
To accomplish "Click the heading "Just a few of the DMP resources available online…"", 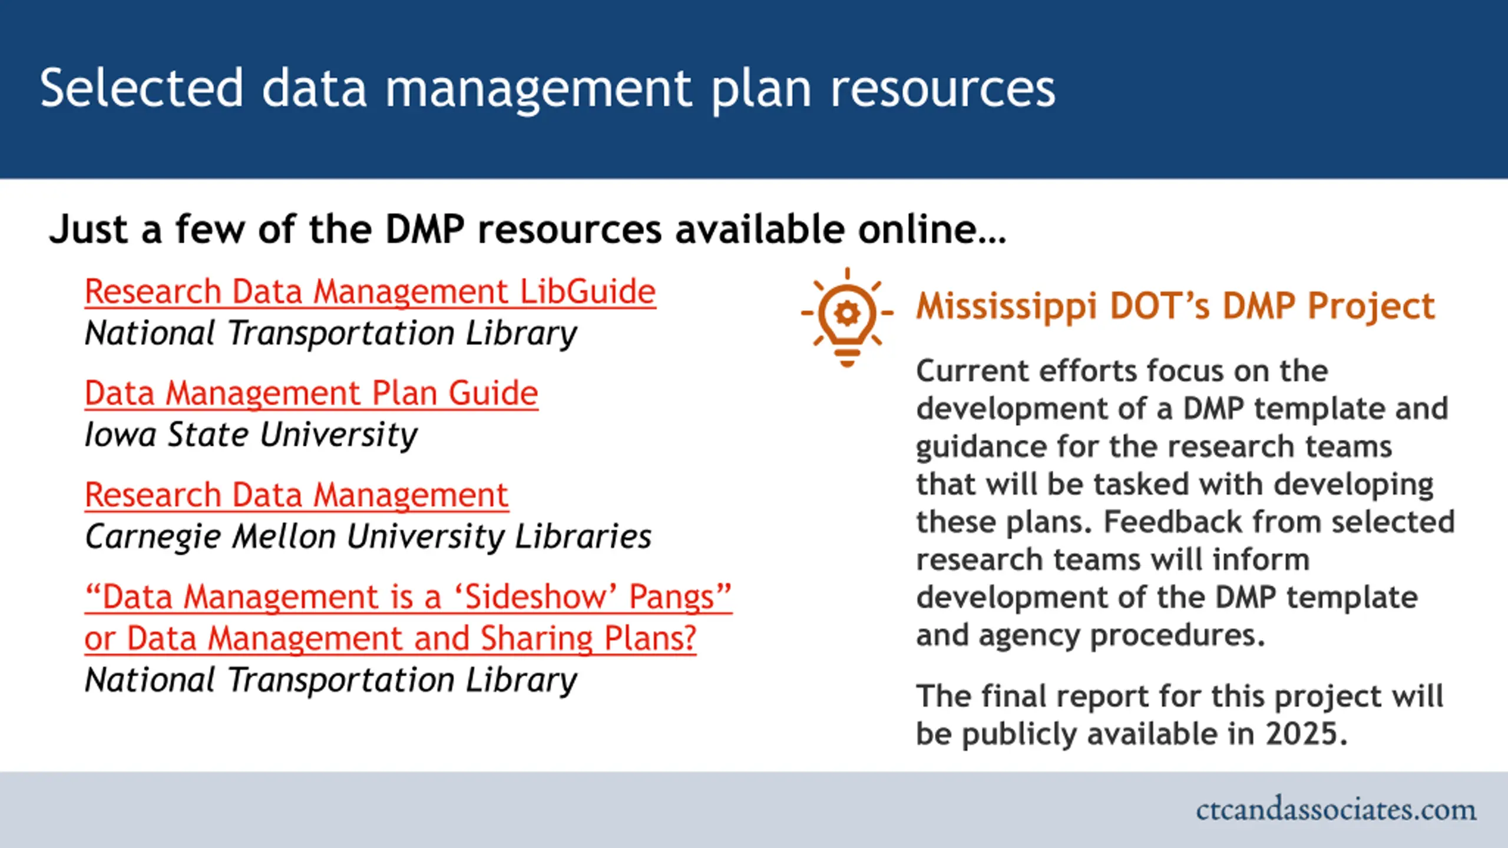I will (527, 229).
